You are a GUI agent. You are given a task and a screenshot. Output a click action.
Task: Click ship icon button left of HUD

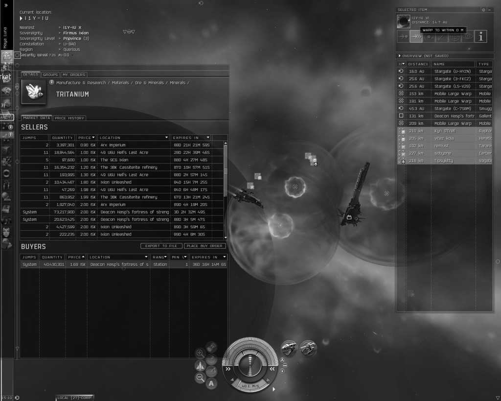(200, 366)
